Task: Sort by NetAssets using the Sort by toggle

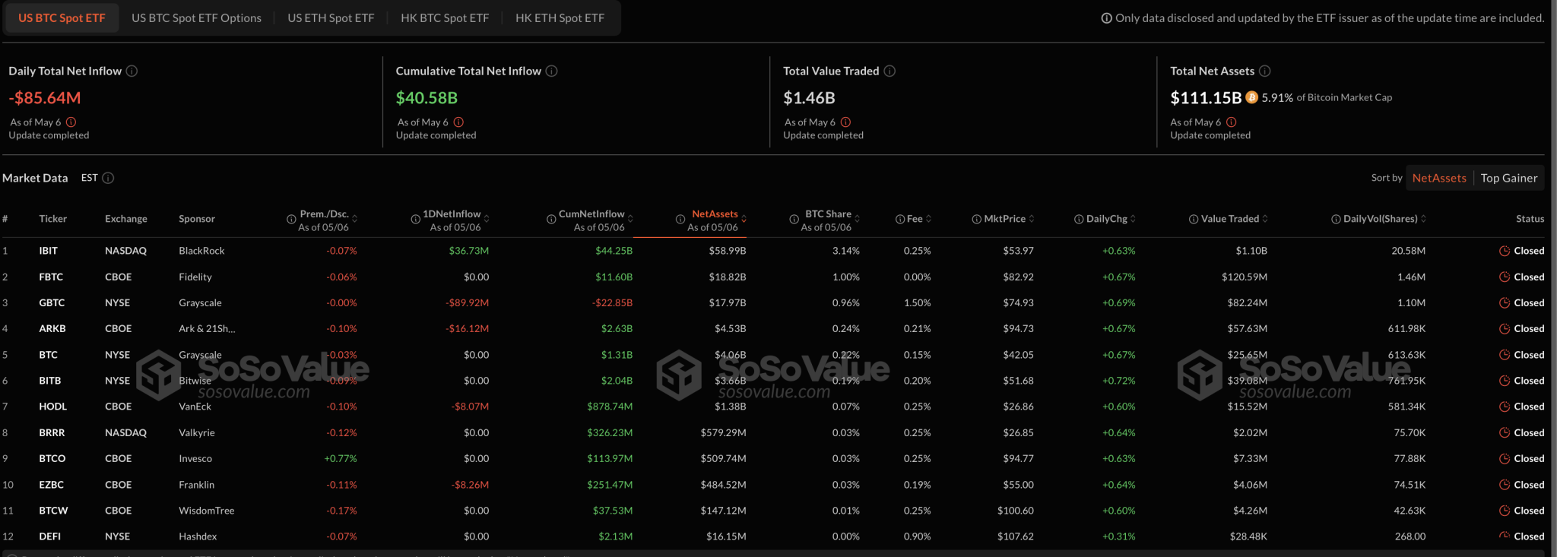Action: [1439, 178]
